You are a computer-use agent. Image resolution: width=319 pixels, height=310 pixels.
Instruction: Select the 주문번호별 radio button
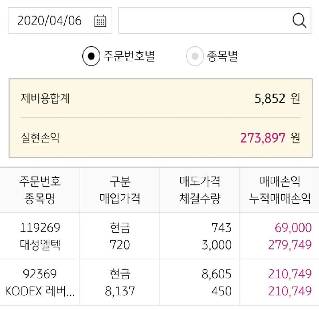click(91, 56)
